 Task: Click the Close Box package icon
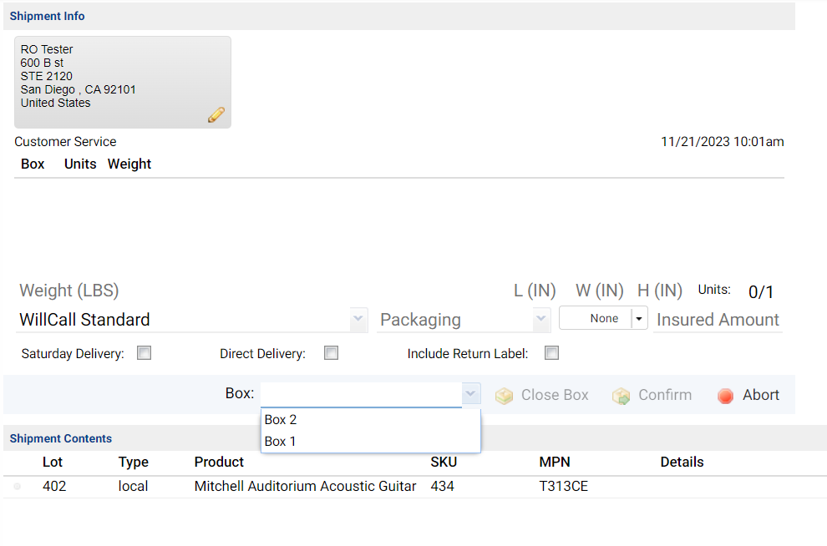(x=504, y=395)
